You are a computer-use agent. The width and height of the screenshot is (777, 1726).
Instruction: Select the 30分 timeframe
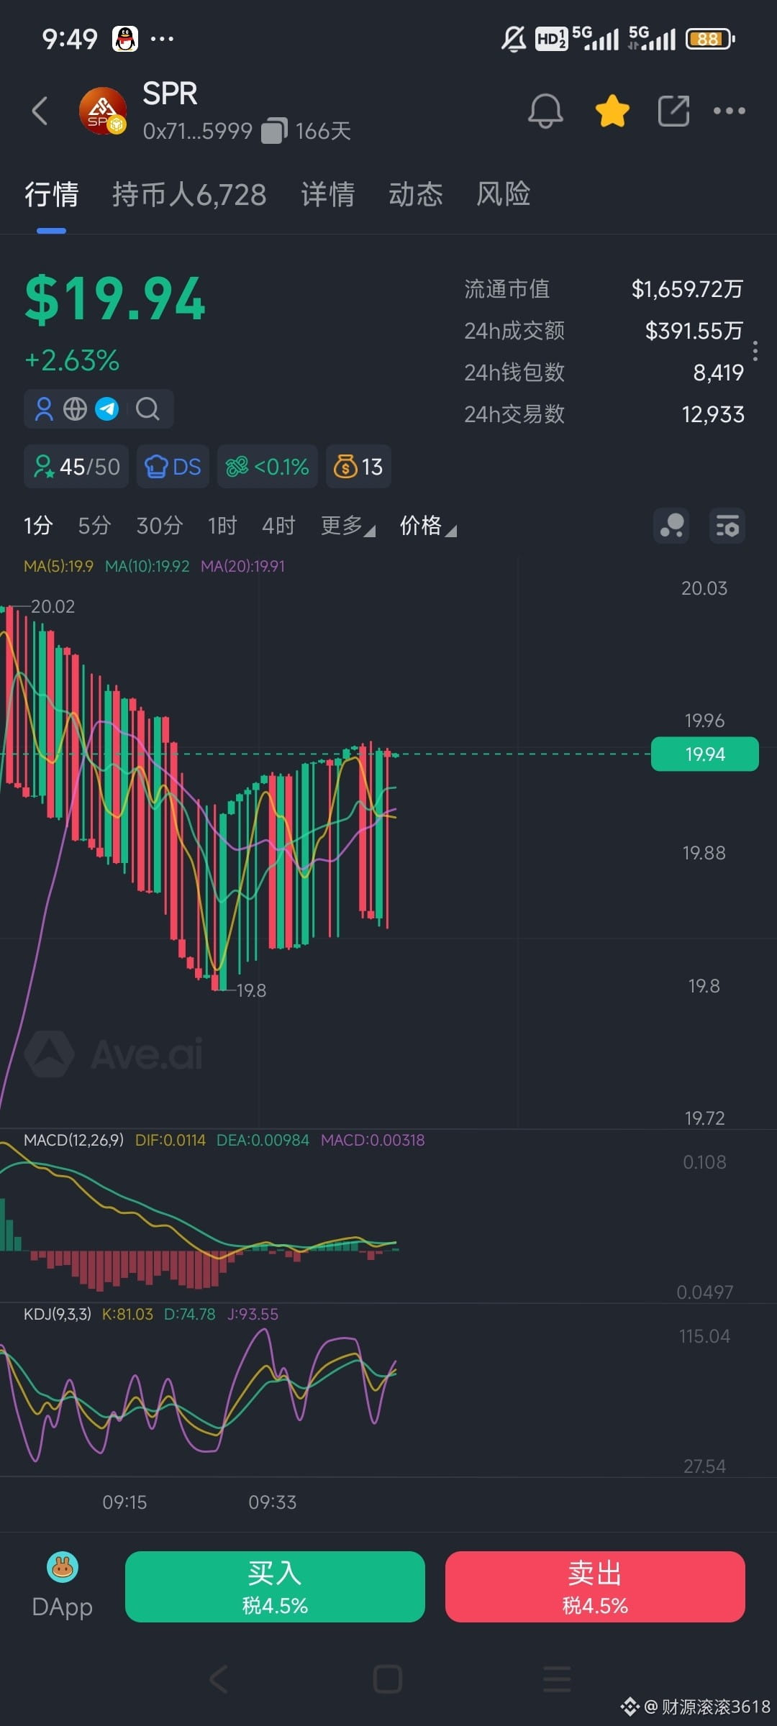[x=160, y=526]
